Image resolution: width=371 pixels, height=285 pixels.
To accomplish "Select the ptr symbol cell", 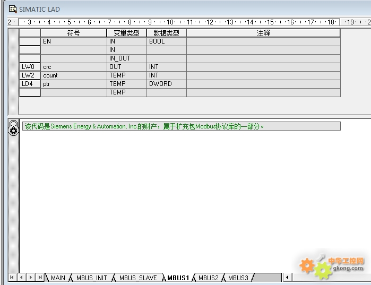I will (74, 84).
